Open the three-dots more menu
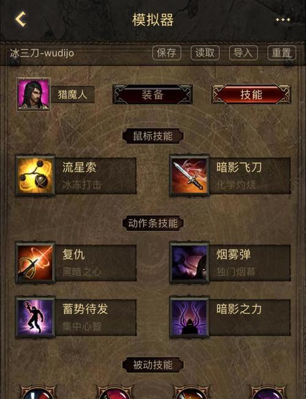This screenshot has width=306, height=399. pyautogui.click(x=283, y=20)
